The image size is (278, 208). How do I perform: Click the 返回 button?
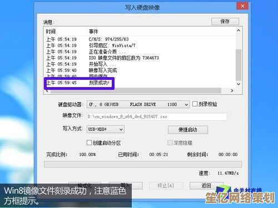206,185
